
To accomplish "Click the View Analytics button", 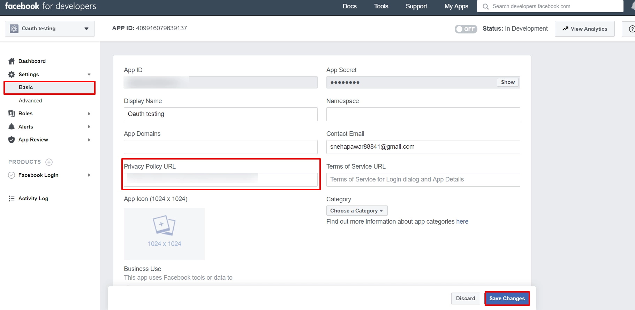I will pos(584,29).
